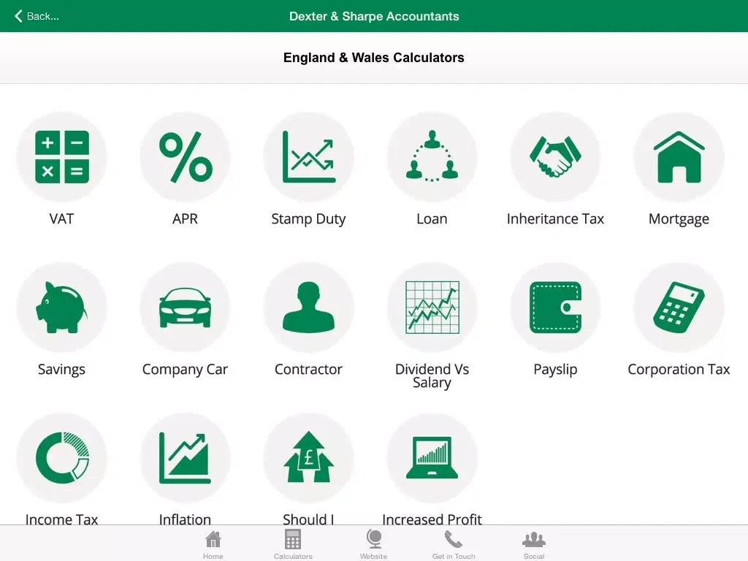Open the VAT calculator icon
748x561 pixels.
point(61,157)
